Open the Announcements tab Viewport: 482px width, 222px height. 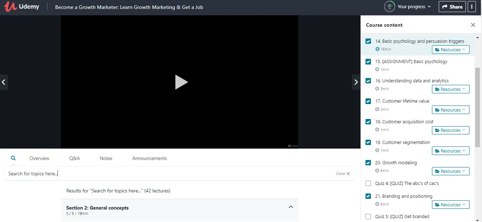point(149,158)
